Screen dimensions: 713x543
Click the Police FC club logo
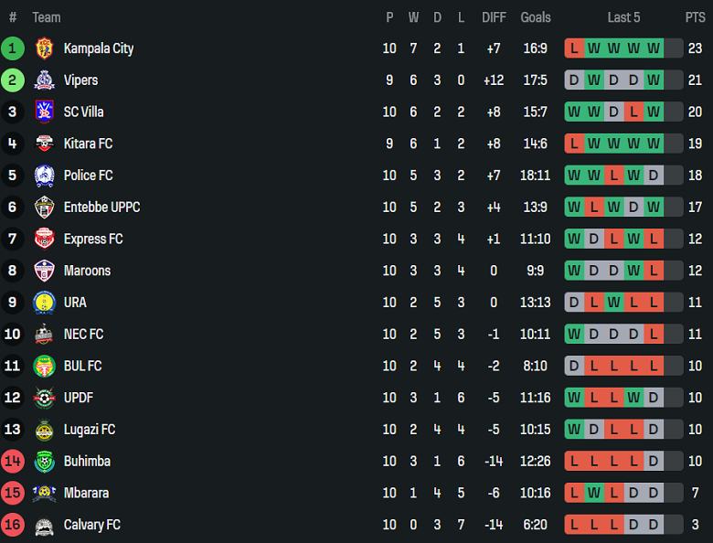pos(43,176)
